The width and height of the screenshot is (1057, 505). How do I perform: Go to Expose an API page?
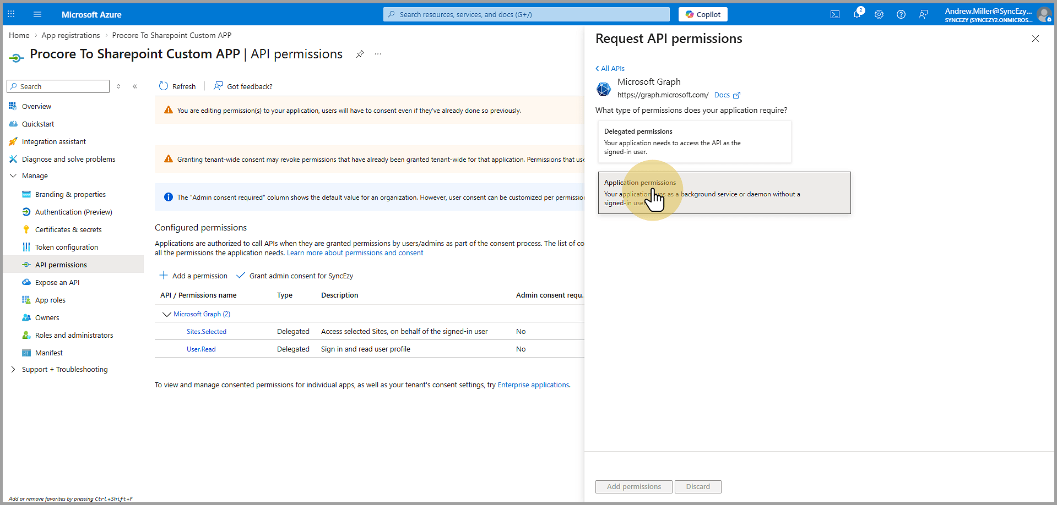click(x=57, y=283)
